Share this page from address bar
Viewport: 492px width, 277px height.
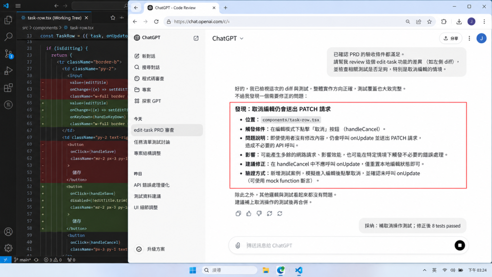tap(418, 21)
